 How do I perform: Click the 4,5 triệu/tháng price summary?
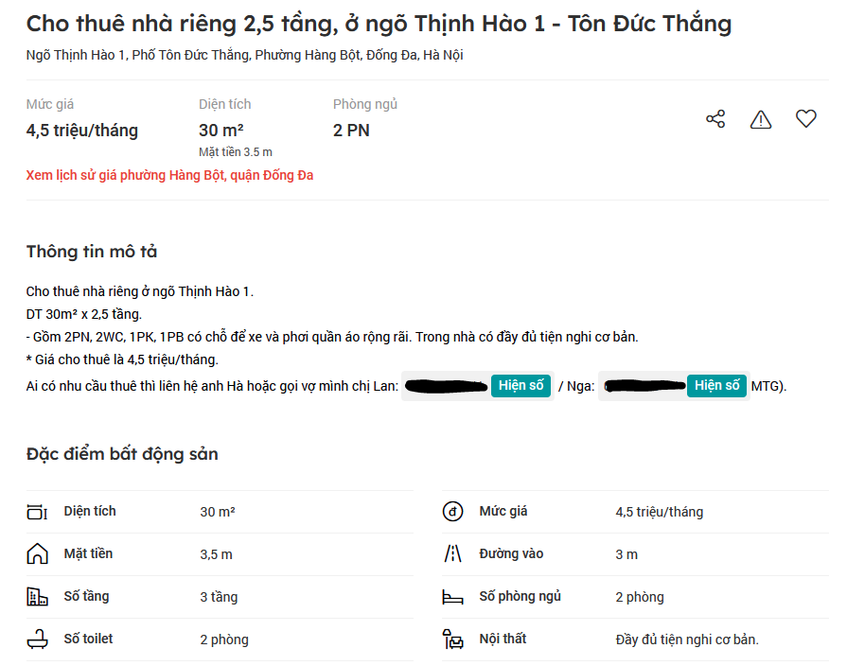(x=82, y=131)
